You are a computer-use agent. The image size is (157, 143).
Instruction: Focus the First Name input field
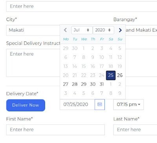[55, 130]
